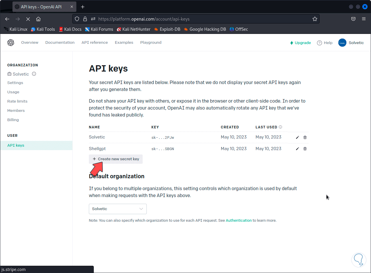
Task: Go to Billing in the sidebar
Action: click(13, 120)
